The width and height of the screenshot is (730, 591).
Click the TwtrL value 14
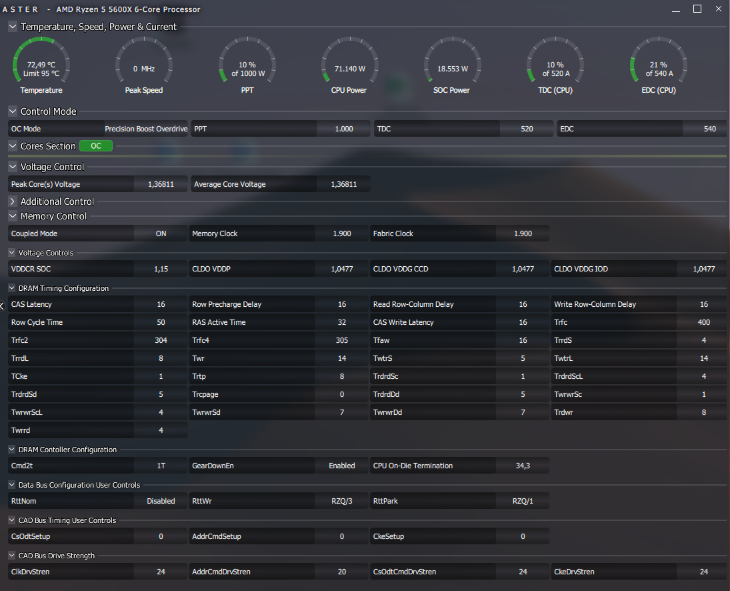pos(703,359)
